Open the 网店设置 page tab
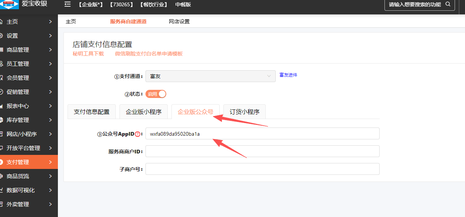 [x=179, y=21]
